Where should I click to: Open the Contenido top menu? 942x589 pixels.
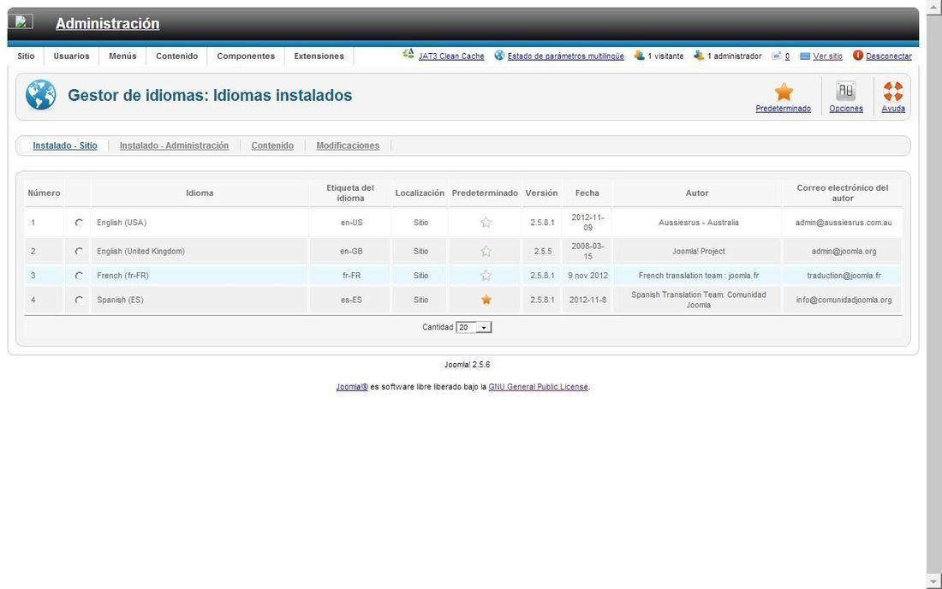176,56
